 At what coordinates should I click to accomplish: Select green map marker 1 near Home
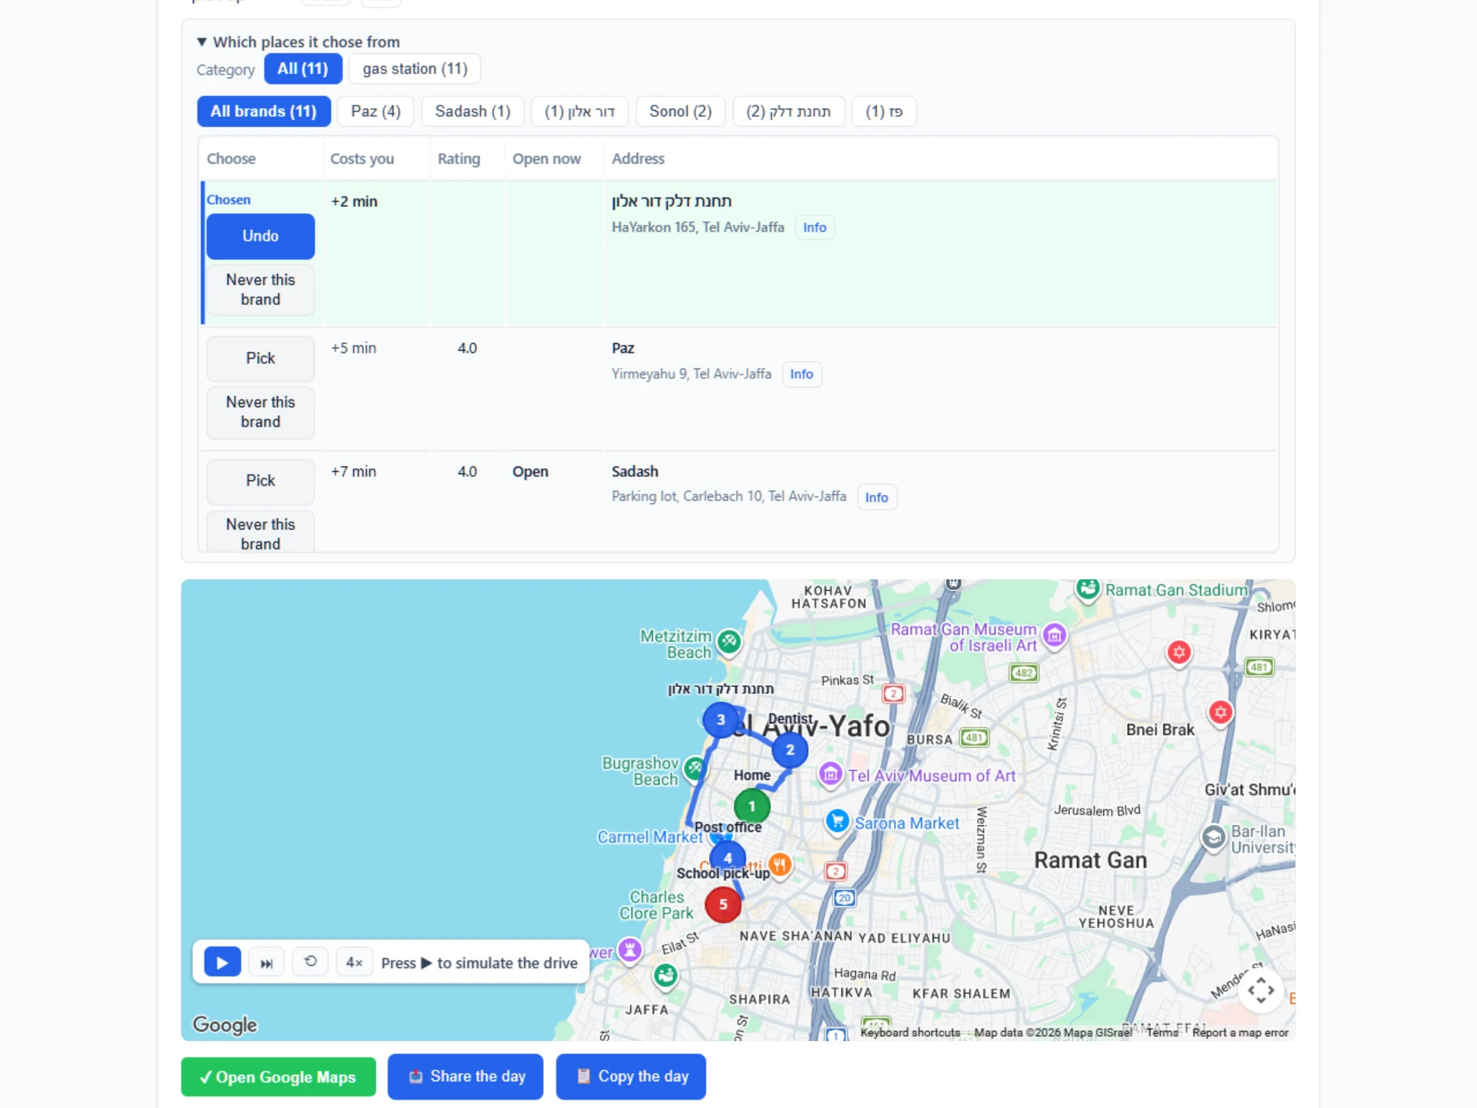click(x=752, y=806)
